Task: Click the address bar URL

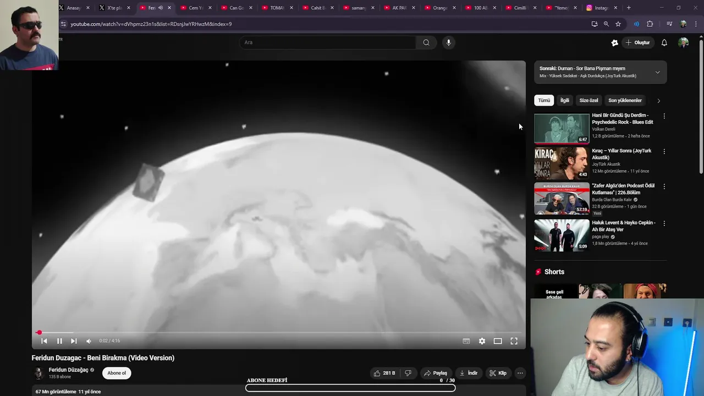Action: coord(151,24)
